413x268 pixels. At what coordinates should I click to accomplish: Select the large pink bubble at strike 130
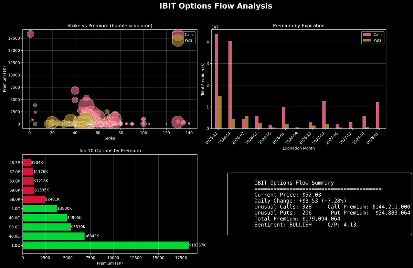coord(178,121)
